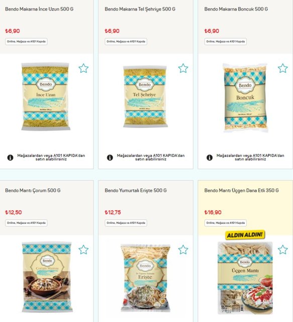Open Bendo Makarna Boncuk 500 G title

pos(236,9)
